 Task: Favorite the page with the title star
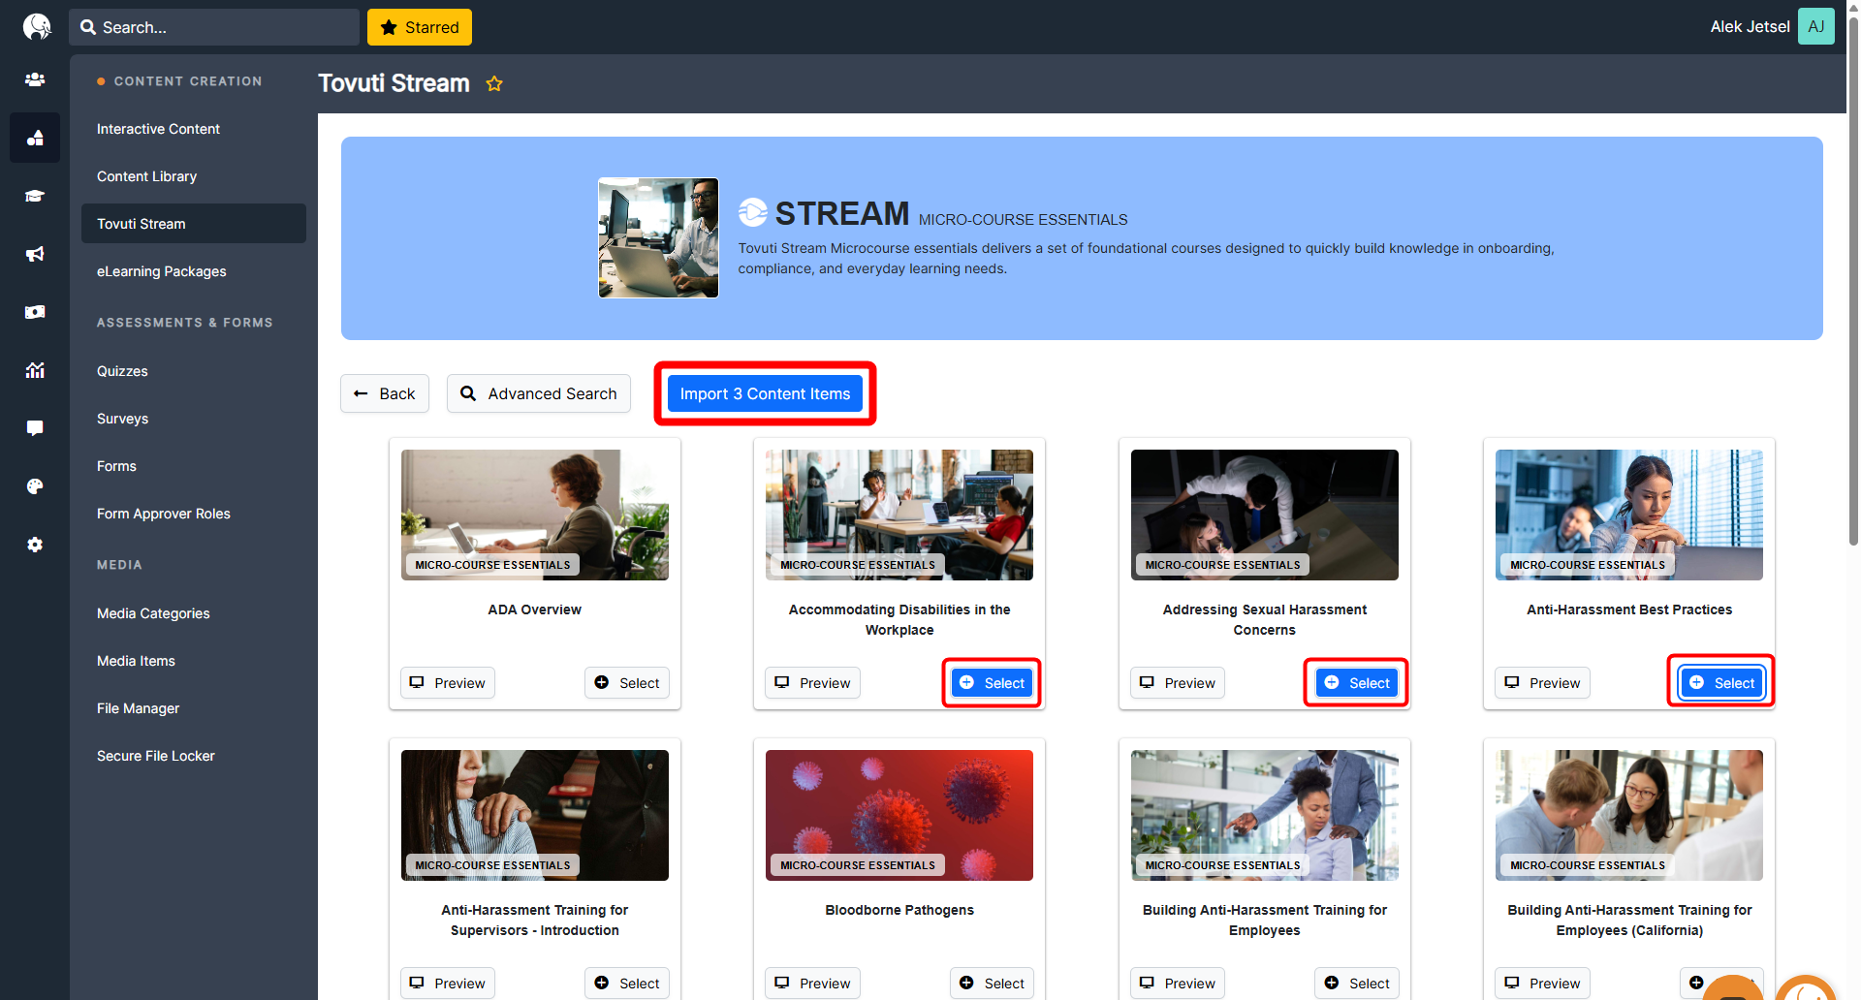tap(494, 84)
